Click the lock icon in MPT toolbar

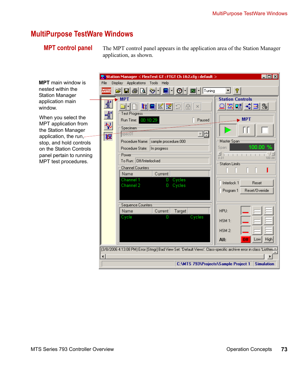coord(188,107)
